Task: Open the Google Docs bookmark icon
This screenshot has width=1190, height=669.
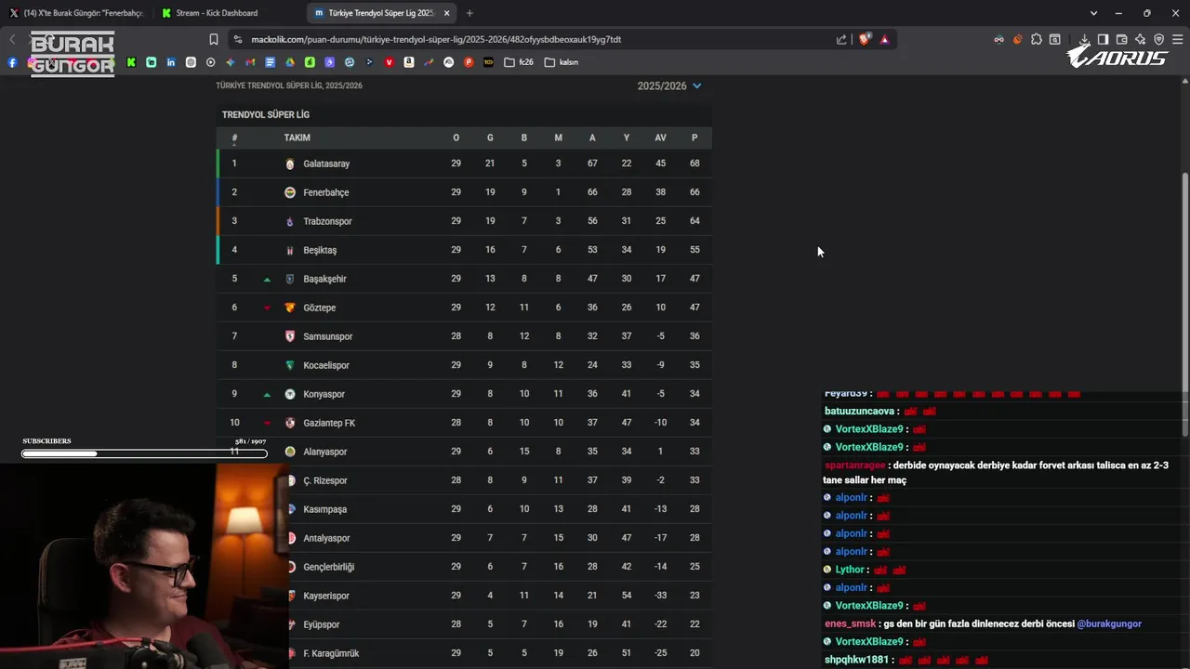Action: [270, 62]
